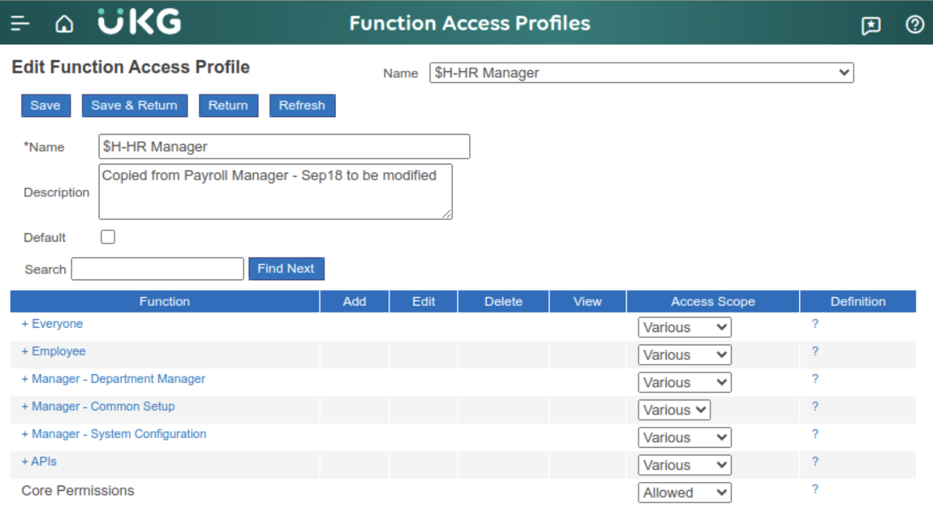
Task: Open the profile Name dropdown at top
Action: [641, 73]
